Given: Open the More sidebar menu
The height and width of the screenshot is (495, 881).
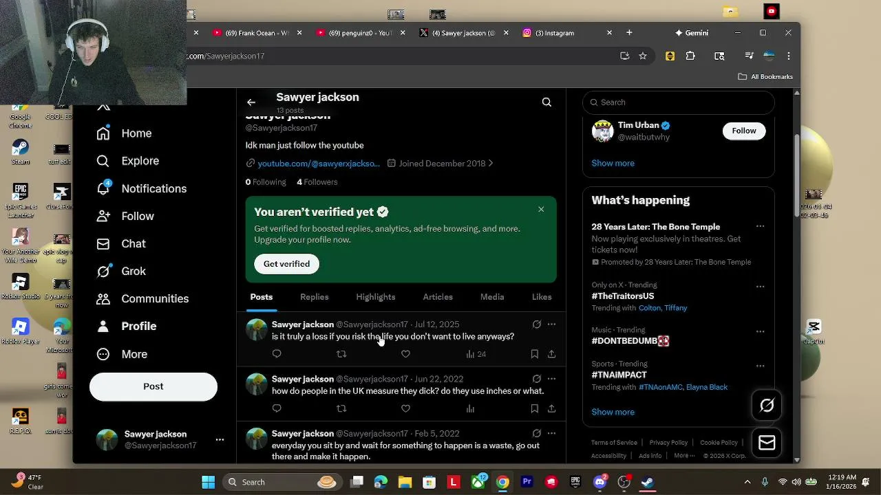Looking at the screenshot, I should 122,354.
